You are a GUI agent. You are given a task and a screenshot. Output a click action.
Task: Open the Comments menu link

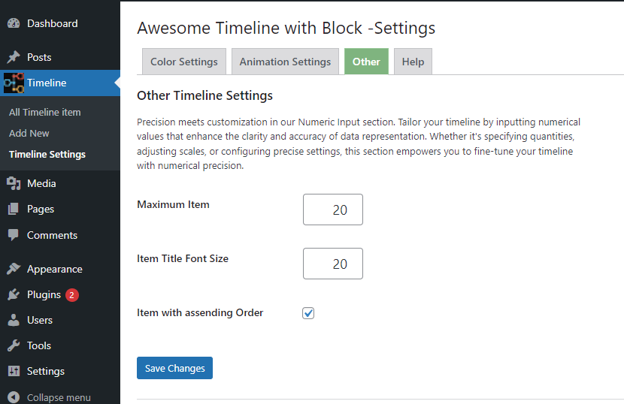tap(52, 235)
